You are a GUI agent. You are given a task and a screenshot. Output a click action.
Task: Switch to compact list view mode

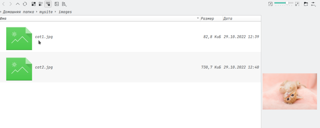click(x=41, y=4)
